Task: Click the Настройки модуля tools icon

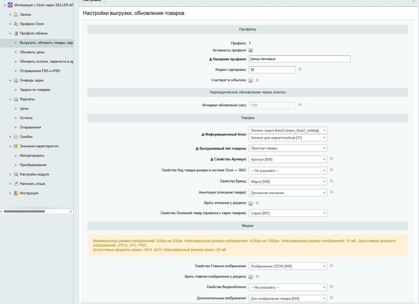Action: point(16,174)
